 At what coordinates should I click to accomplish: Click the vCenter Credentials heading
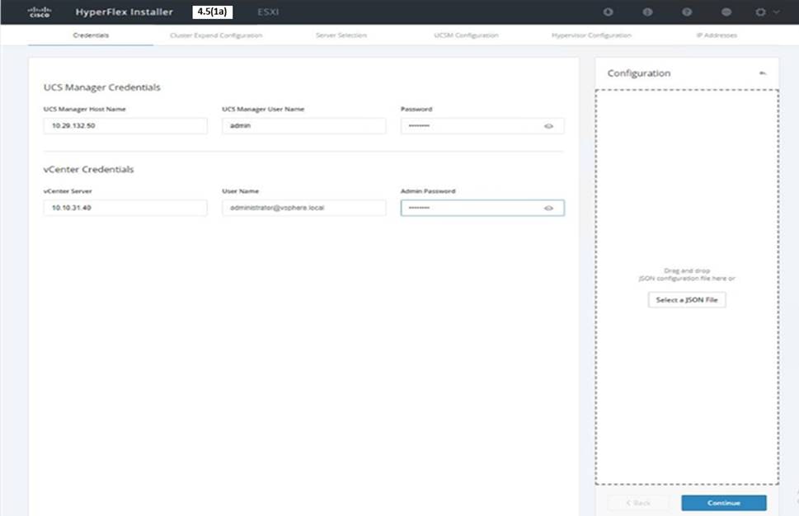[x=89, y=169]
